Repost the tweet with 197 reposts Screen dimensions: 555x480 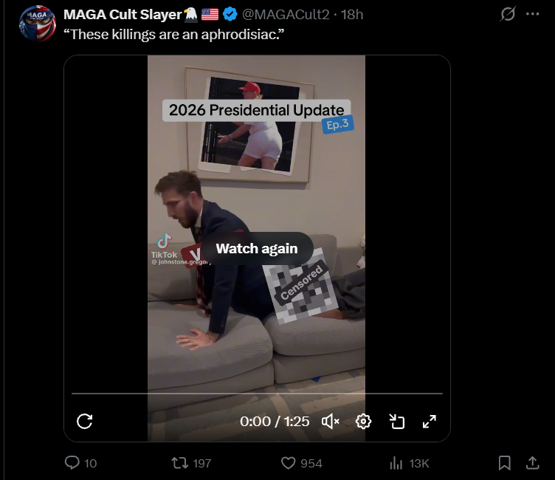(180, 462)
